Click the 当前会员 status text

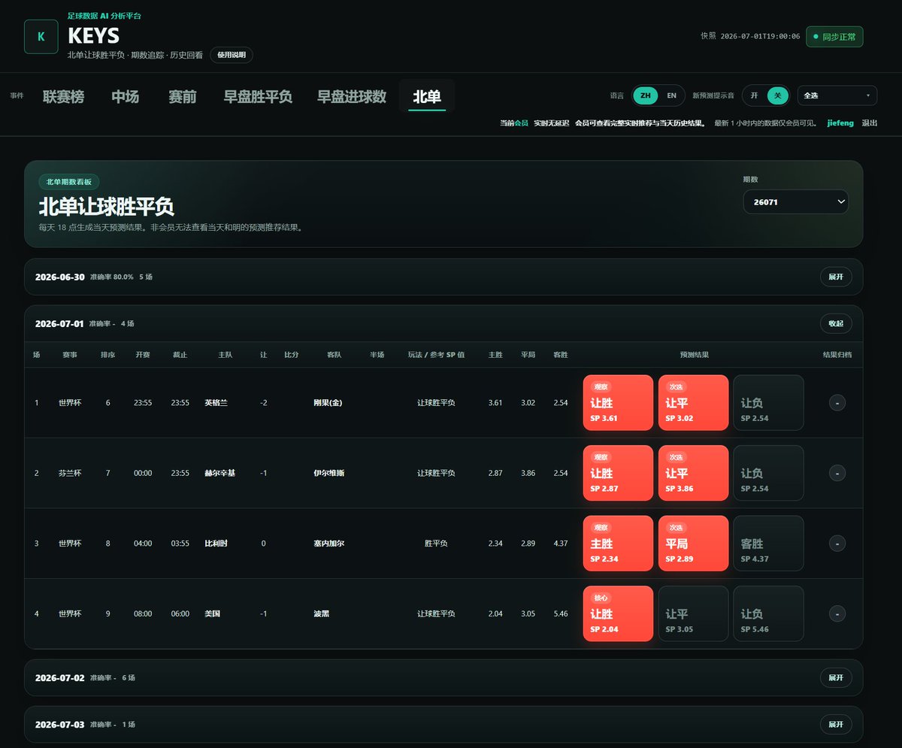click(514, 123)
